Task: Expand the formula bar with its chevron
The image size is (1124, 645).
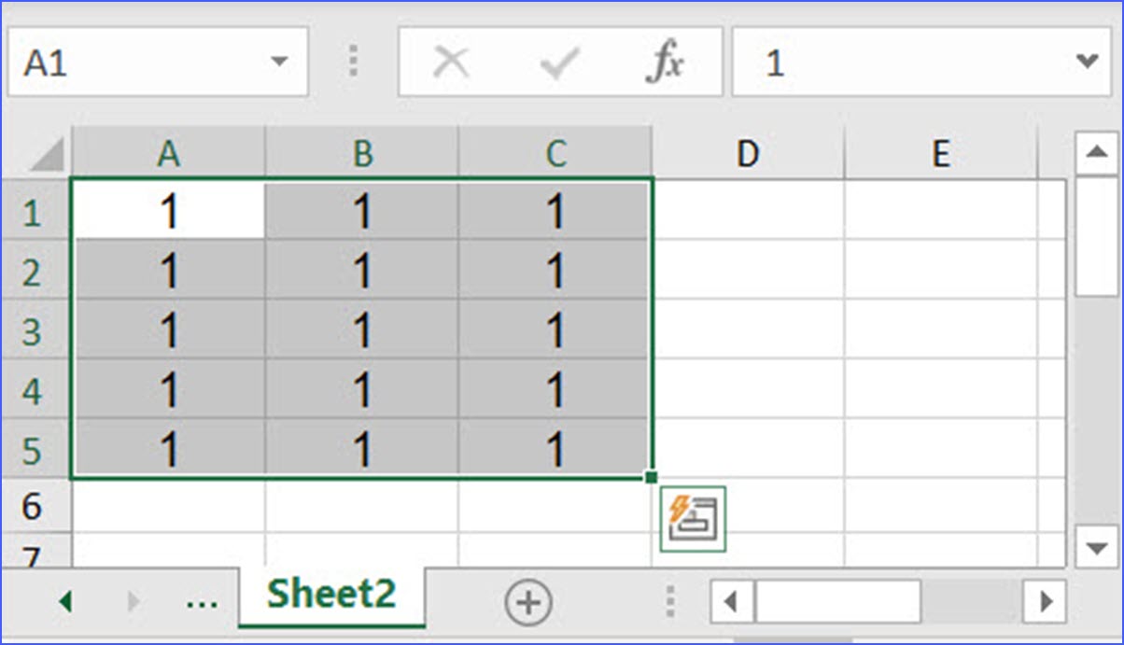Action: [x=1086, y=61]
